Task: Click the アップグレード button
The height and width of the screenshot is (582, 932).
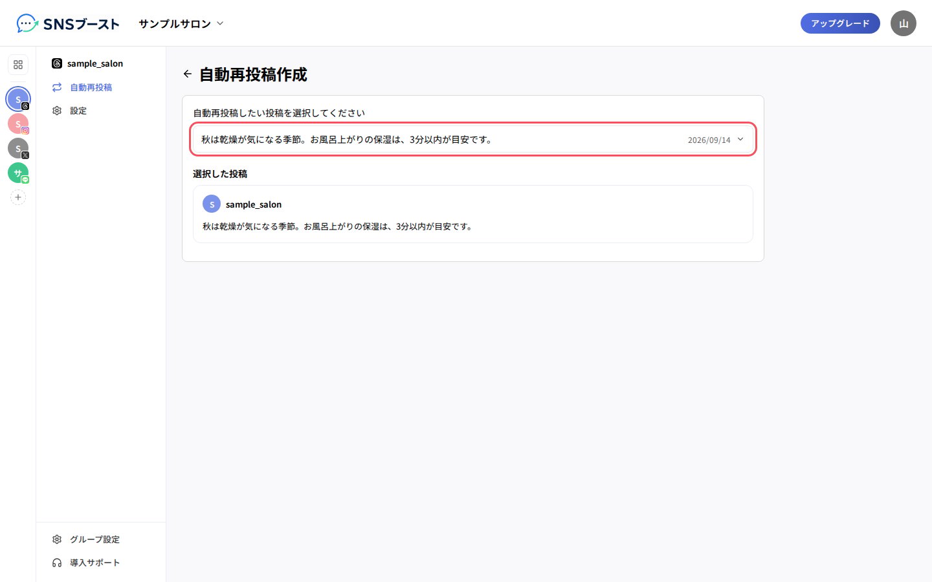Action: [840, 23]
